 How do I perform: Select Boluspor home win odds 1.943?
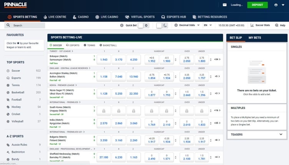[x=103, y=60]
